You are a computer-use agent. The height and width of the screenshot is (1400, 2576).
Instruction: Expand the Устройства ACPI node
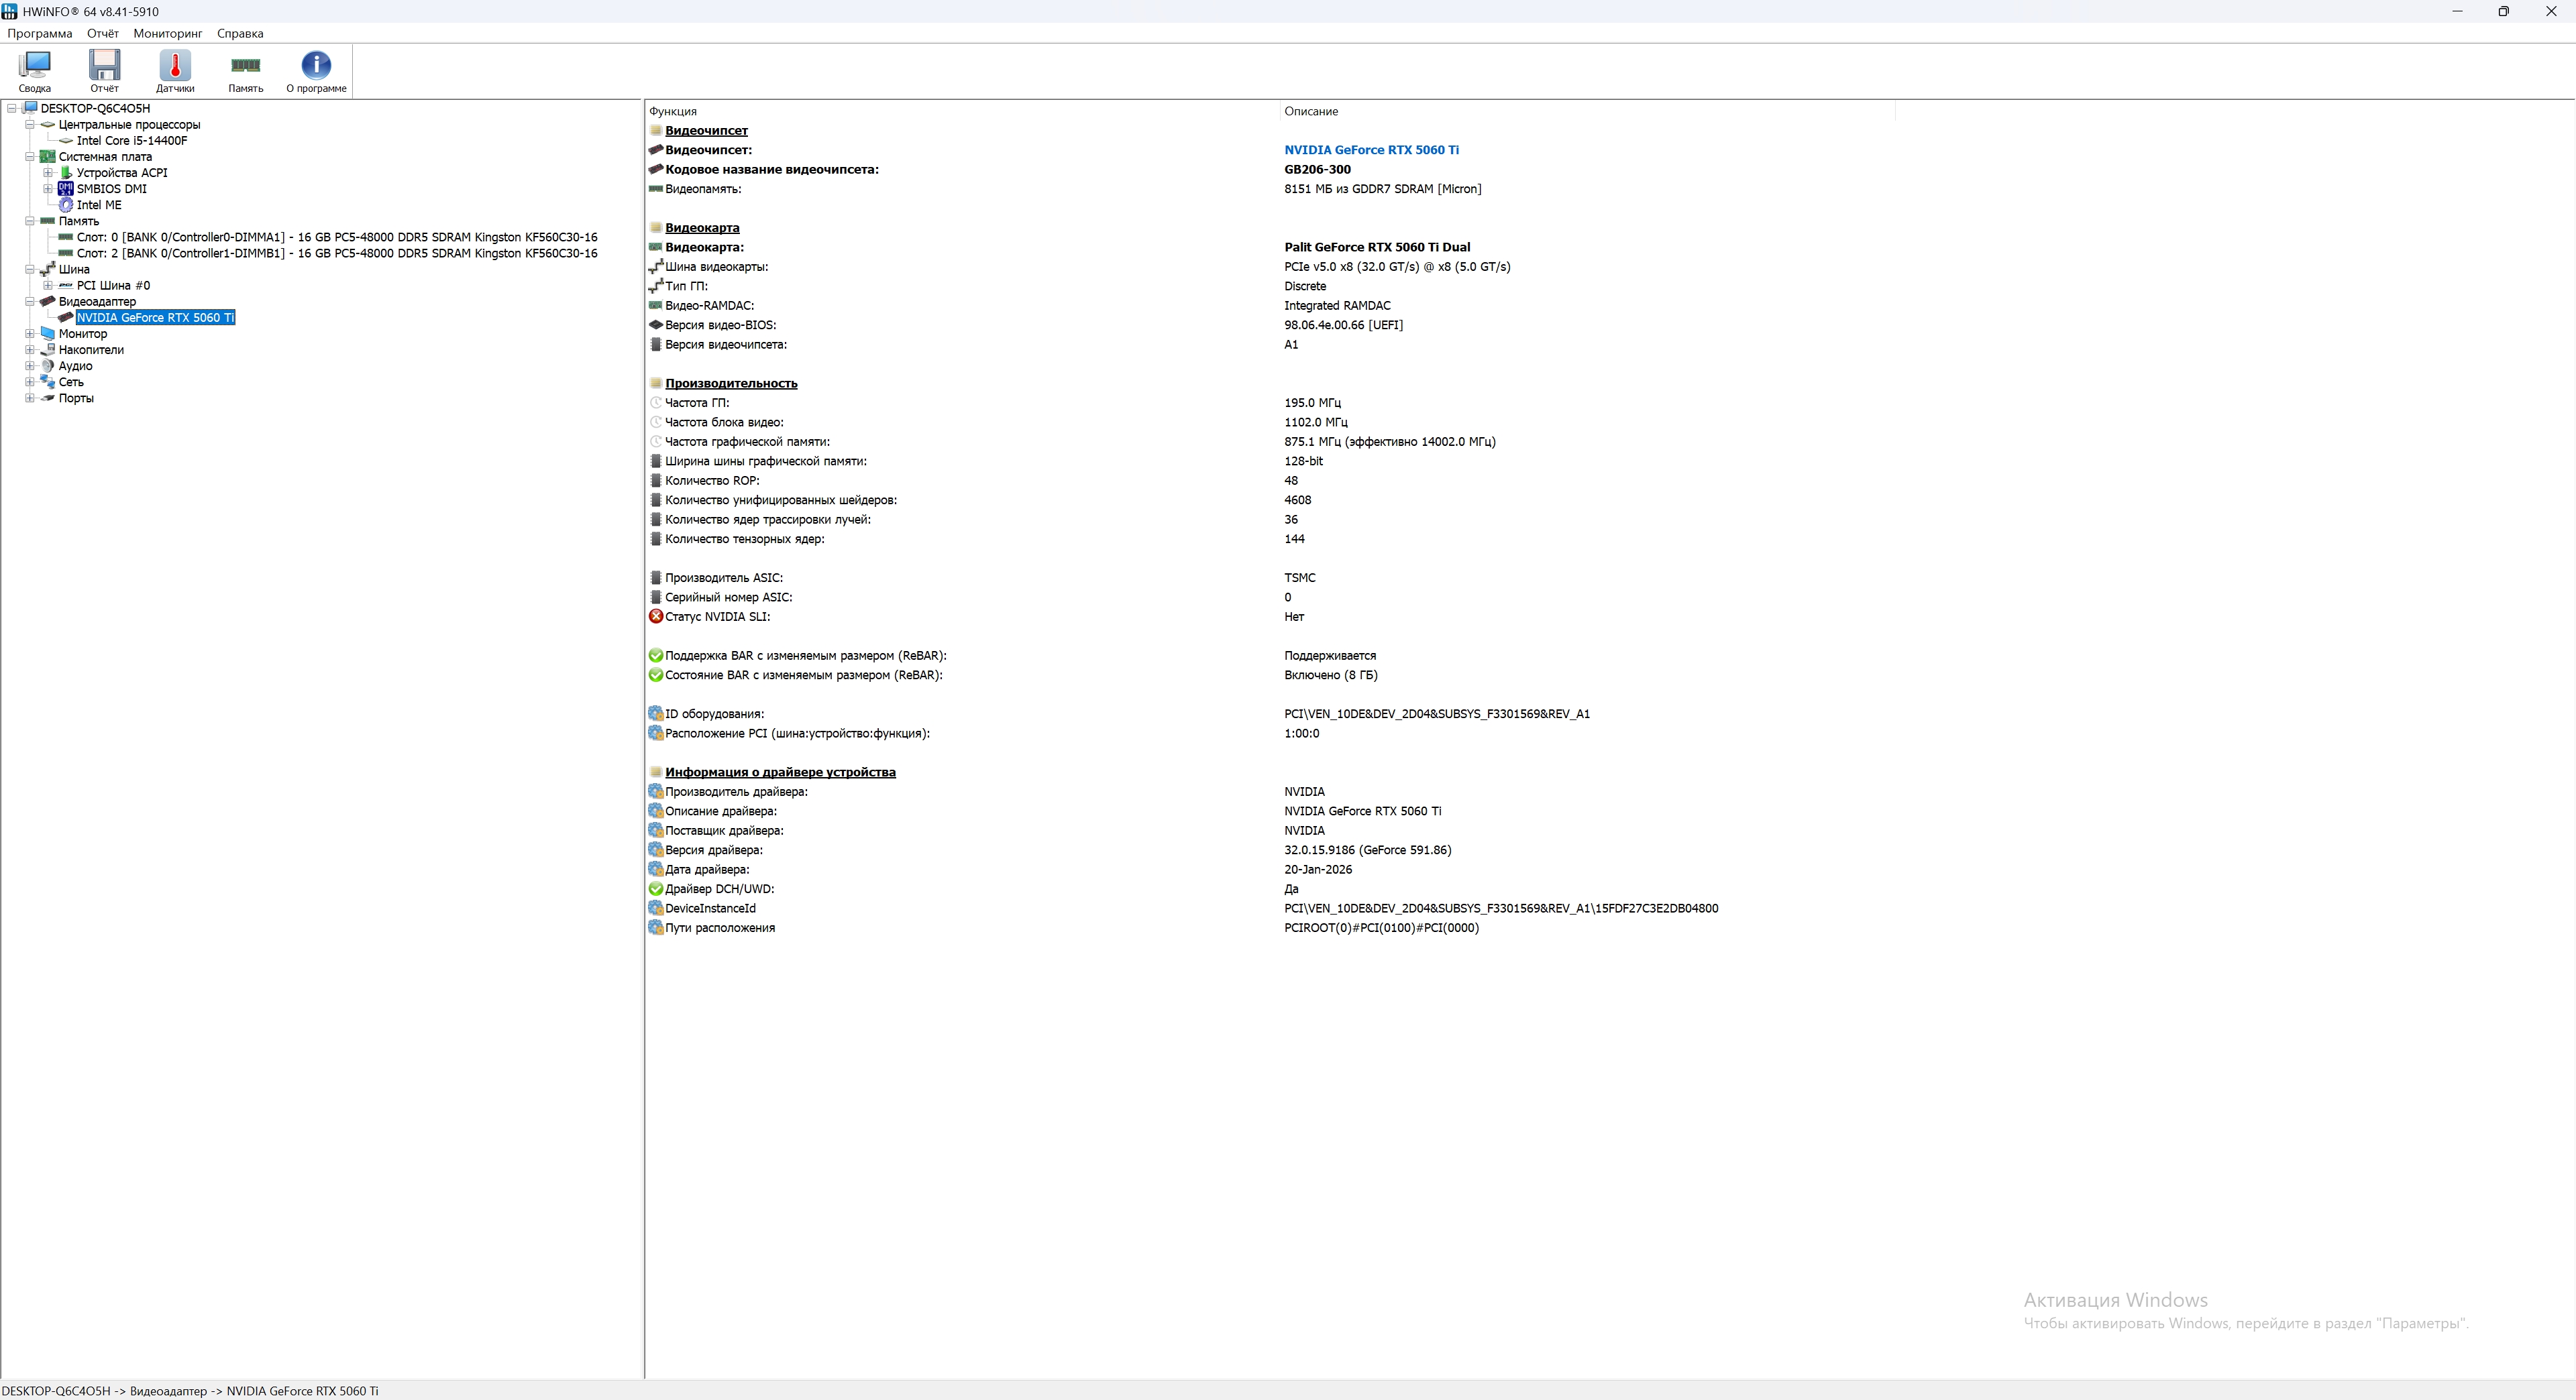pos(48,173)
